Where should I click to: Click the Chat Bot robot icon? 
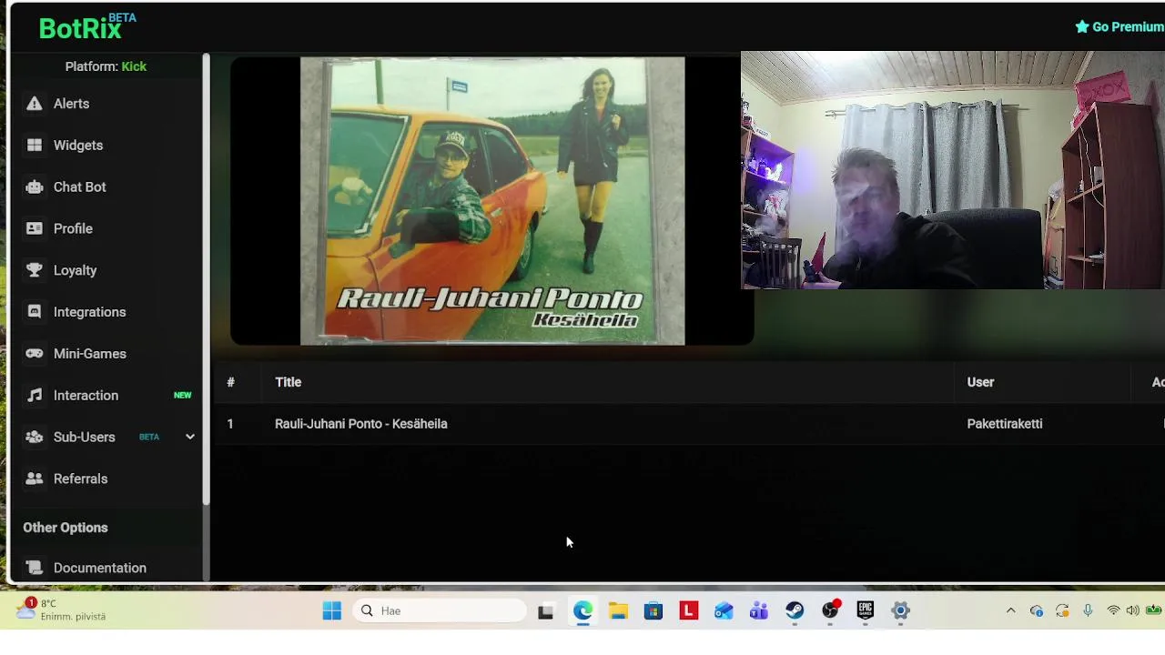pos(35,187)
